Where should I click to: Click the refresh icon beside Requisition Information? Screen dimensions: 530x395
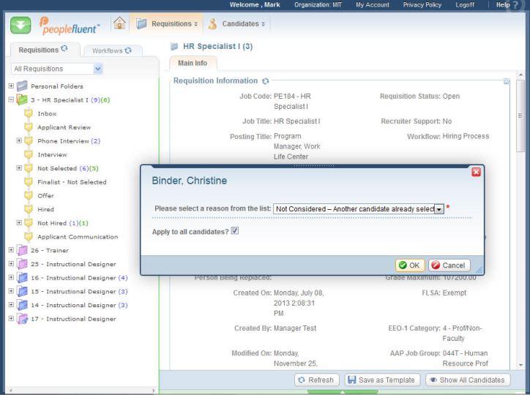tap(266, 81)
